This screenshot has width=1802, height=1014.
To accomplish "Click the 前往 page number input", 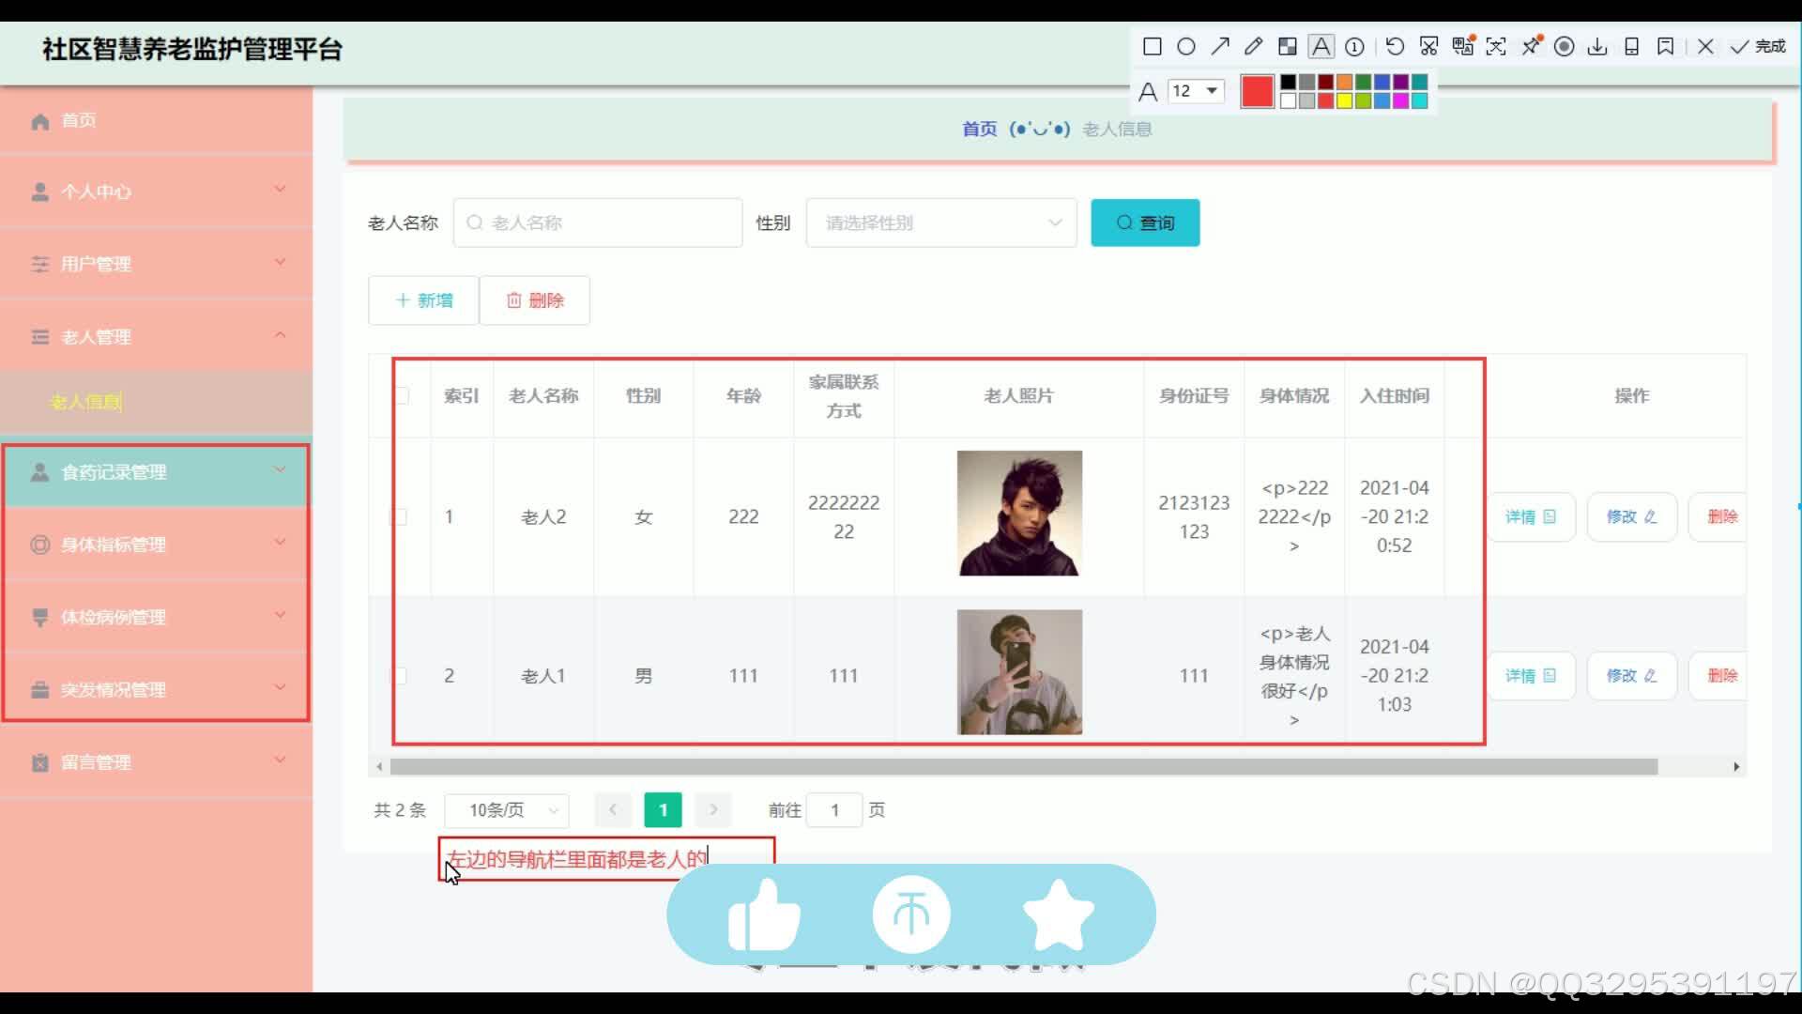I will pyautogui.click(x=834, y=810).
